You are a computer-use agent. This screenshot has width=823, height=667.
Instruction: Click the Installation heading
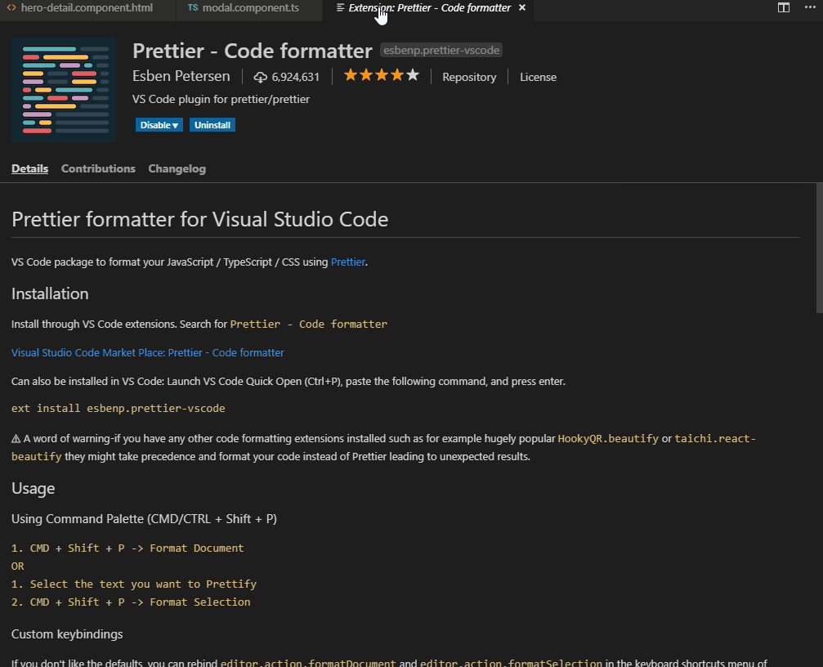pyautogui.click(x=50, y=293)
